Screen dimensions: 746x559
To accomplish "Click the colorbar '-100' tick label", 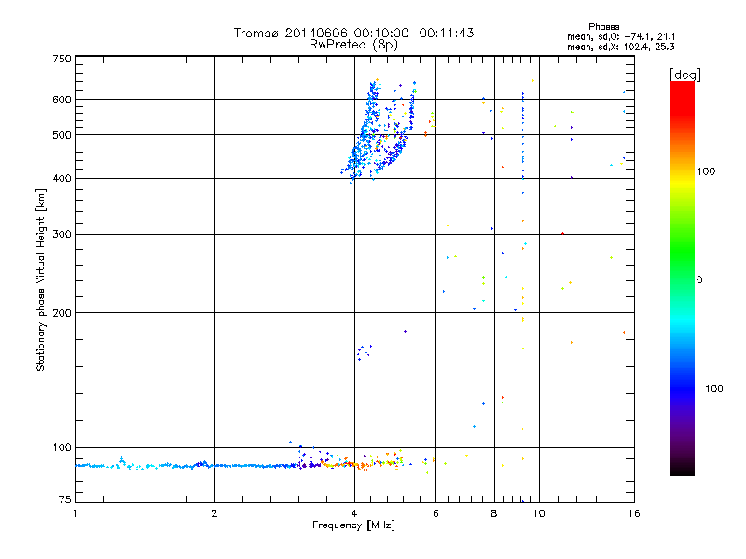I will [x=710, y=389].
